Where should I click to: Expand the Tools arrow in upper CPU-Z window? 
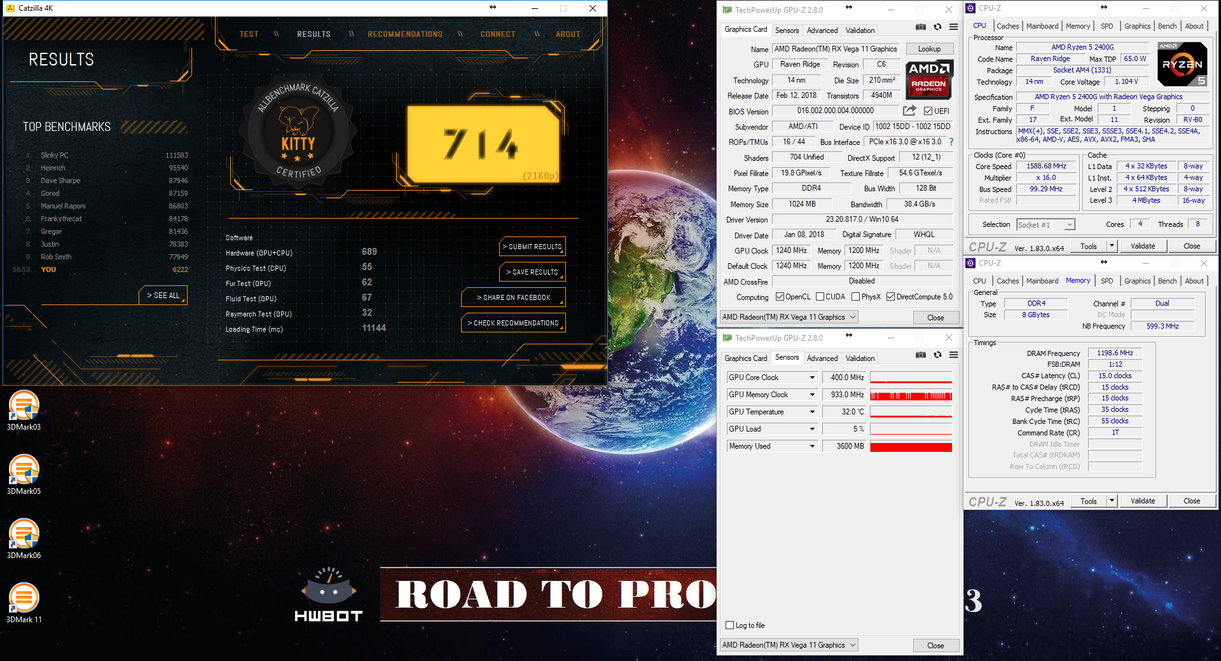click(x=1112, y=246)
